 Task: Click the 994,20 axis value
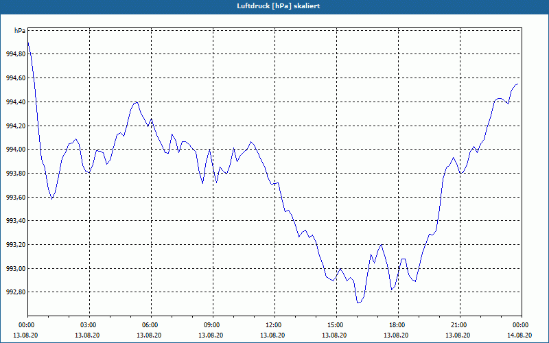(x=16, y=126)
